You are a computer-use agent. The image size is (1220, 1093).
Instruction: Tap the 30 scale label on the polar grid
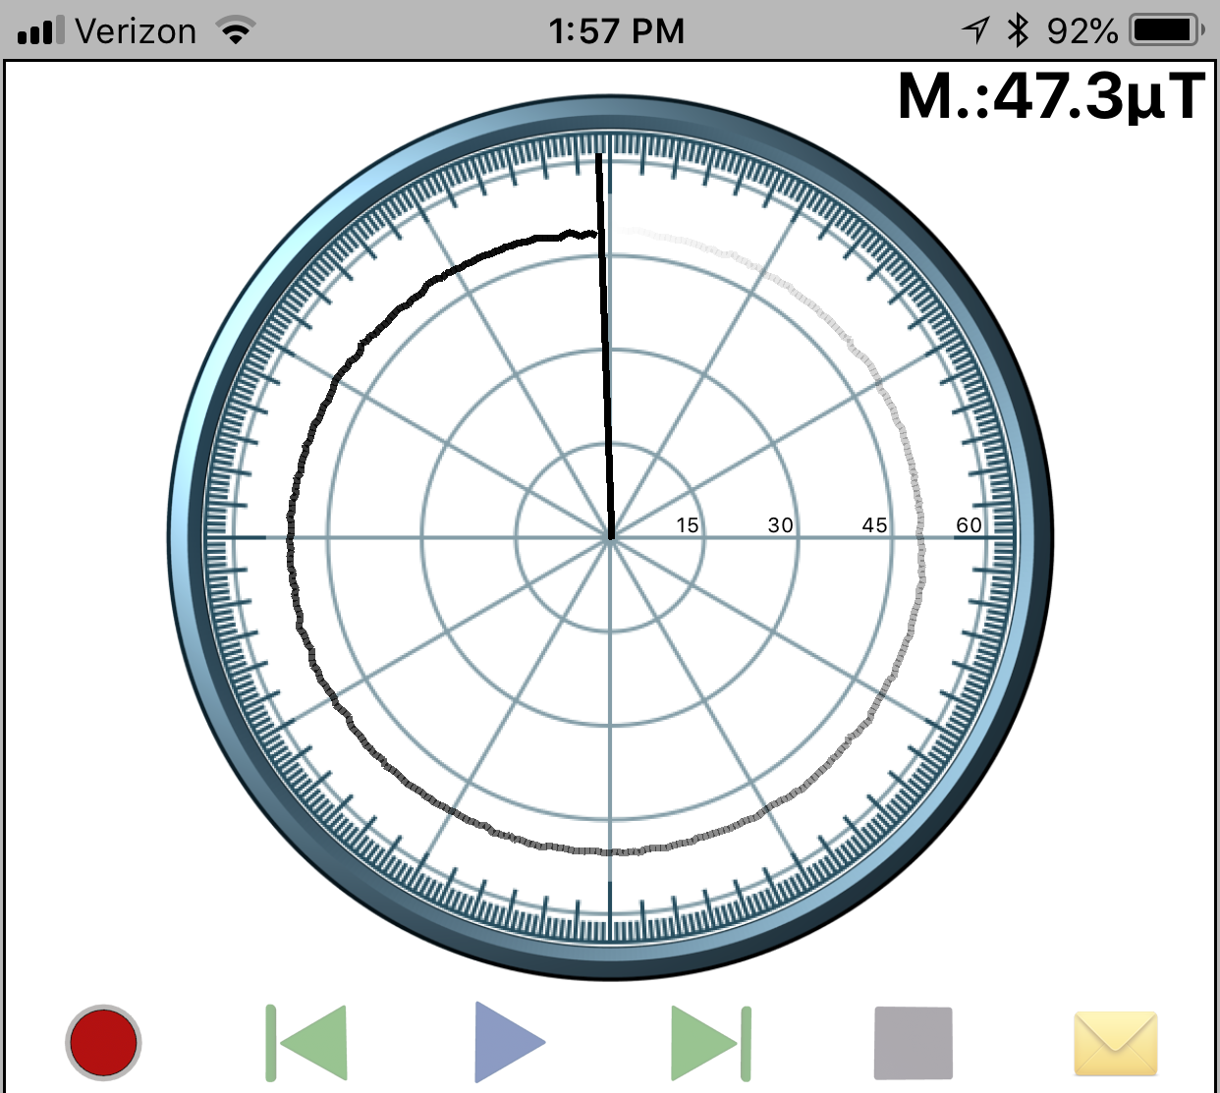coord(781,525)
